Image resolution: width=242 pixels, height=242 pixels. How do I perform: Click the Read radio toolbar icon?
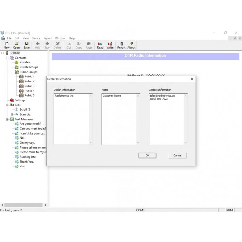coord(100,45)
